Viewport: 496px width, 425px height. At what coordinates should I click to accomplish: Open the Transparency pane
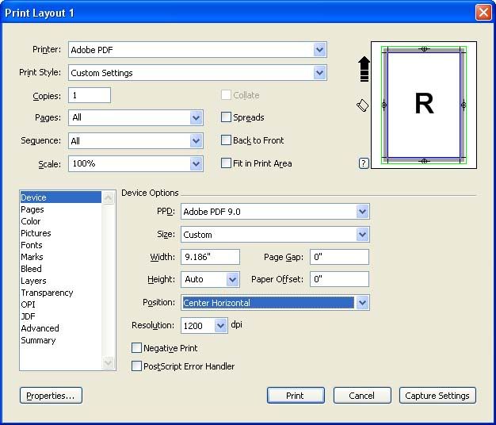pyautogui.click(x=47, y=293)
